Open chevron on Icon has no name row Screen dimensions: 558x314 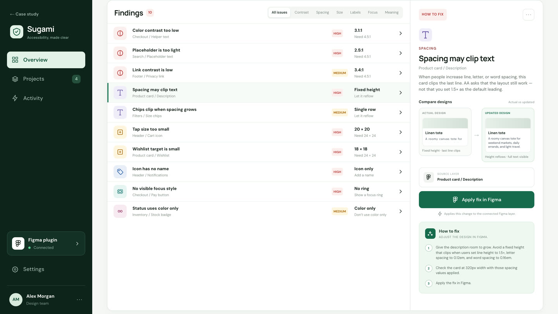click(401, 172)
